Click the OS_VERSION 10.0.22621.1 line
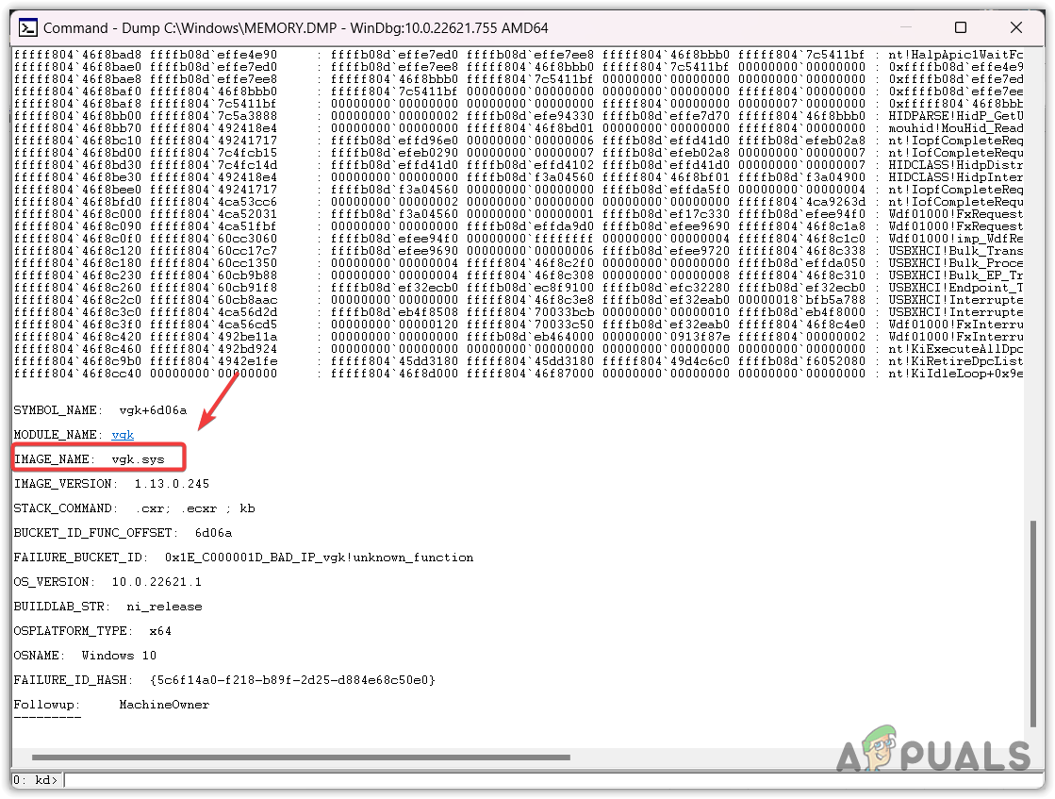Viewport: 1055px width, 799px height. point(107,582)
